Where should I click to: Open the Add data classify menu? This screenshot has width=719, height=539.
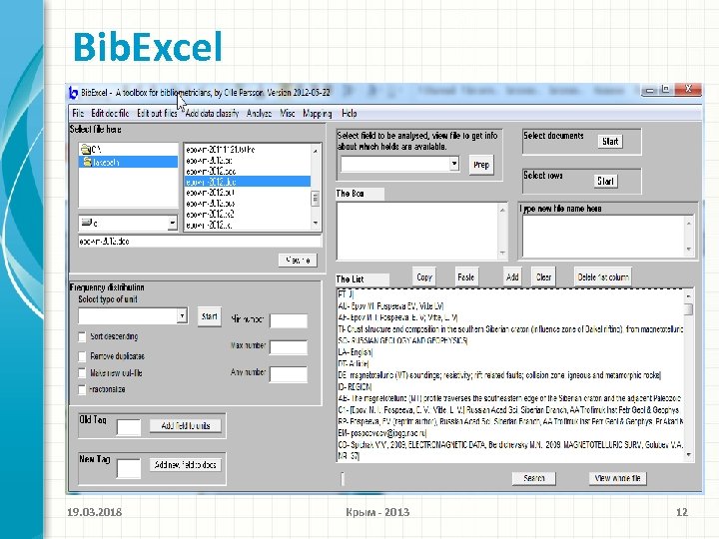click(x=212, y=113)
